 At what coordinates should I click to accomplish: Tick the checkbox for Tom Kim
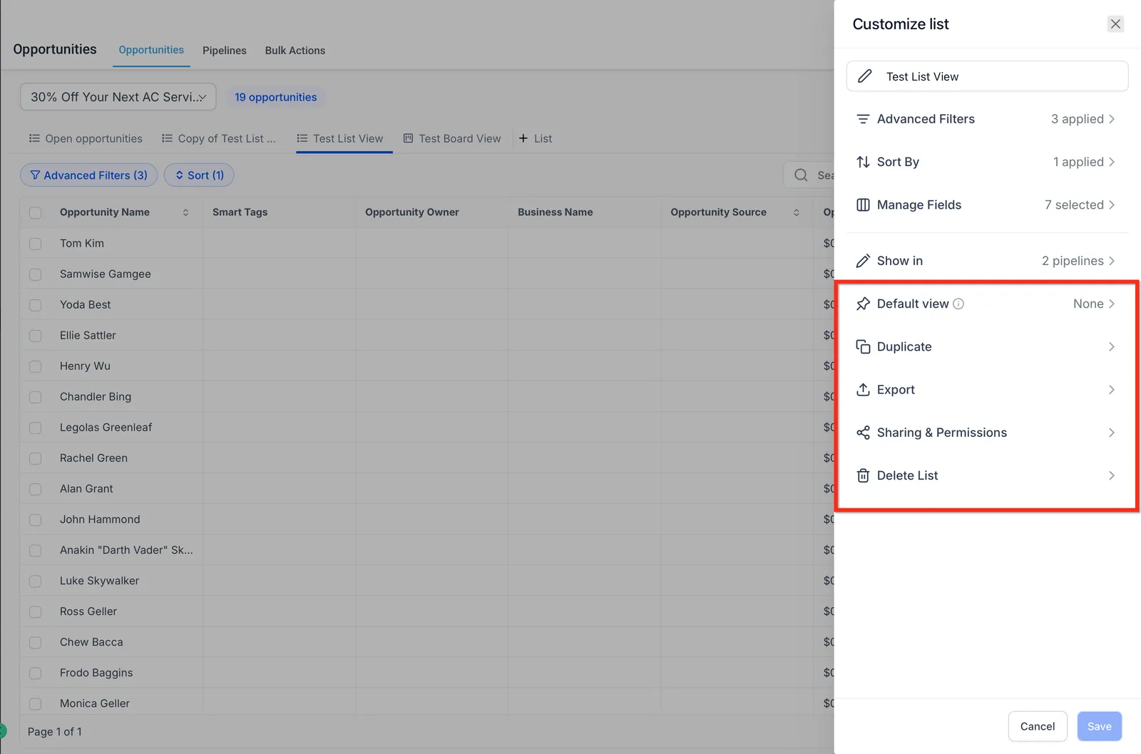(x=35, y=244)
